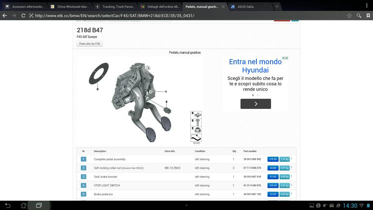Tap the Android back navigation button
This screenshot has width=373, height=210.
[8, 205]
